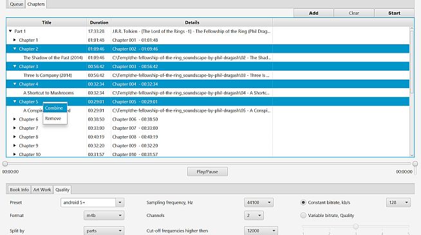Click the Preset field showing android 5+
The image size is (421, 235).
88,203
